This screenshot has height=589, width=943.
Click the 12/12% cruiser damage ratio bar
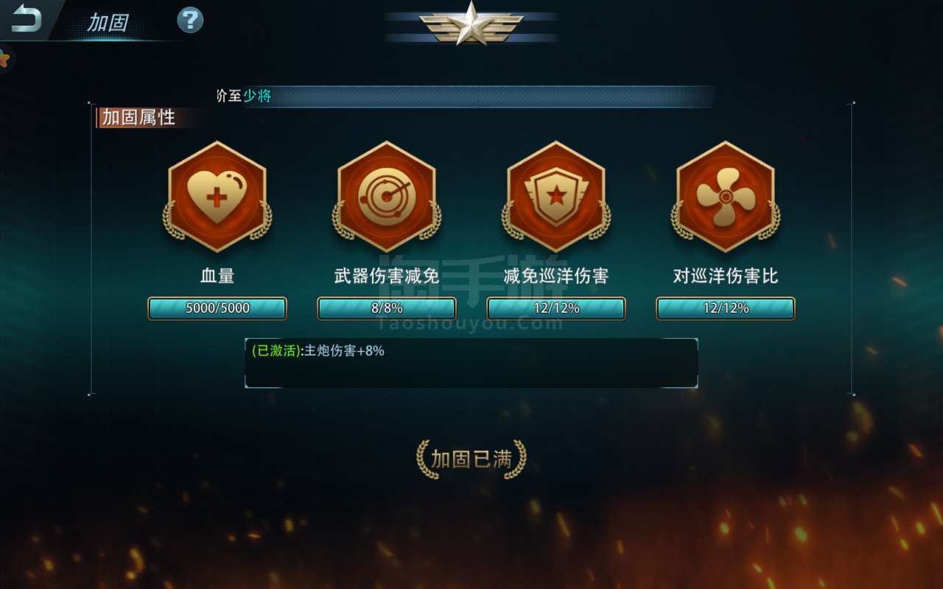[x=726, y=308]
